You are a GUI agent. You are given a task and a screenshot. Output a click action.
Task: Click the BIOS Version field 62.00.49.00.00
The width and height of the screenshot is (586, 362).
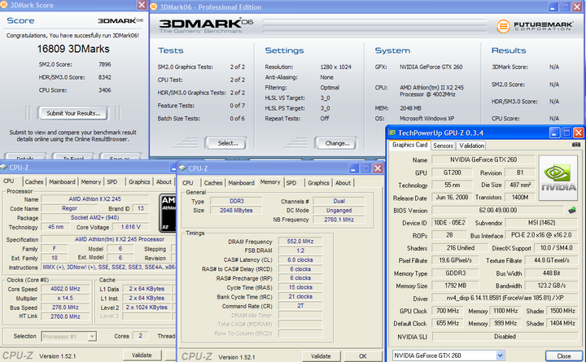[498, 210]
